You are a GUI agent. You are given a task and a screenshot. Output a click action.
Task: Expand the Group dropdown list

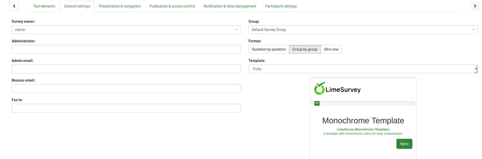(x=363, y=30)
